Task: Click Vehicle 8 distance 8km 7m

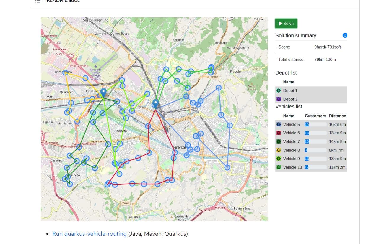Action: point(336,150)
